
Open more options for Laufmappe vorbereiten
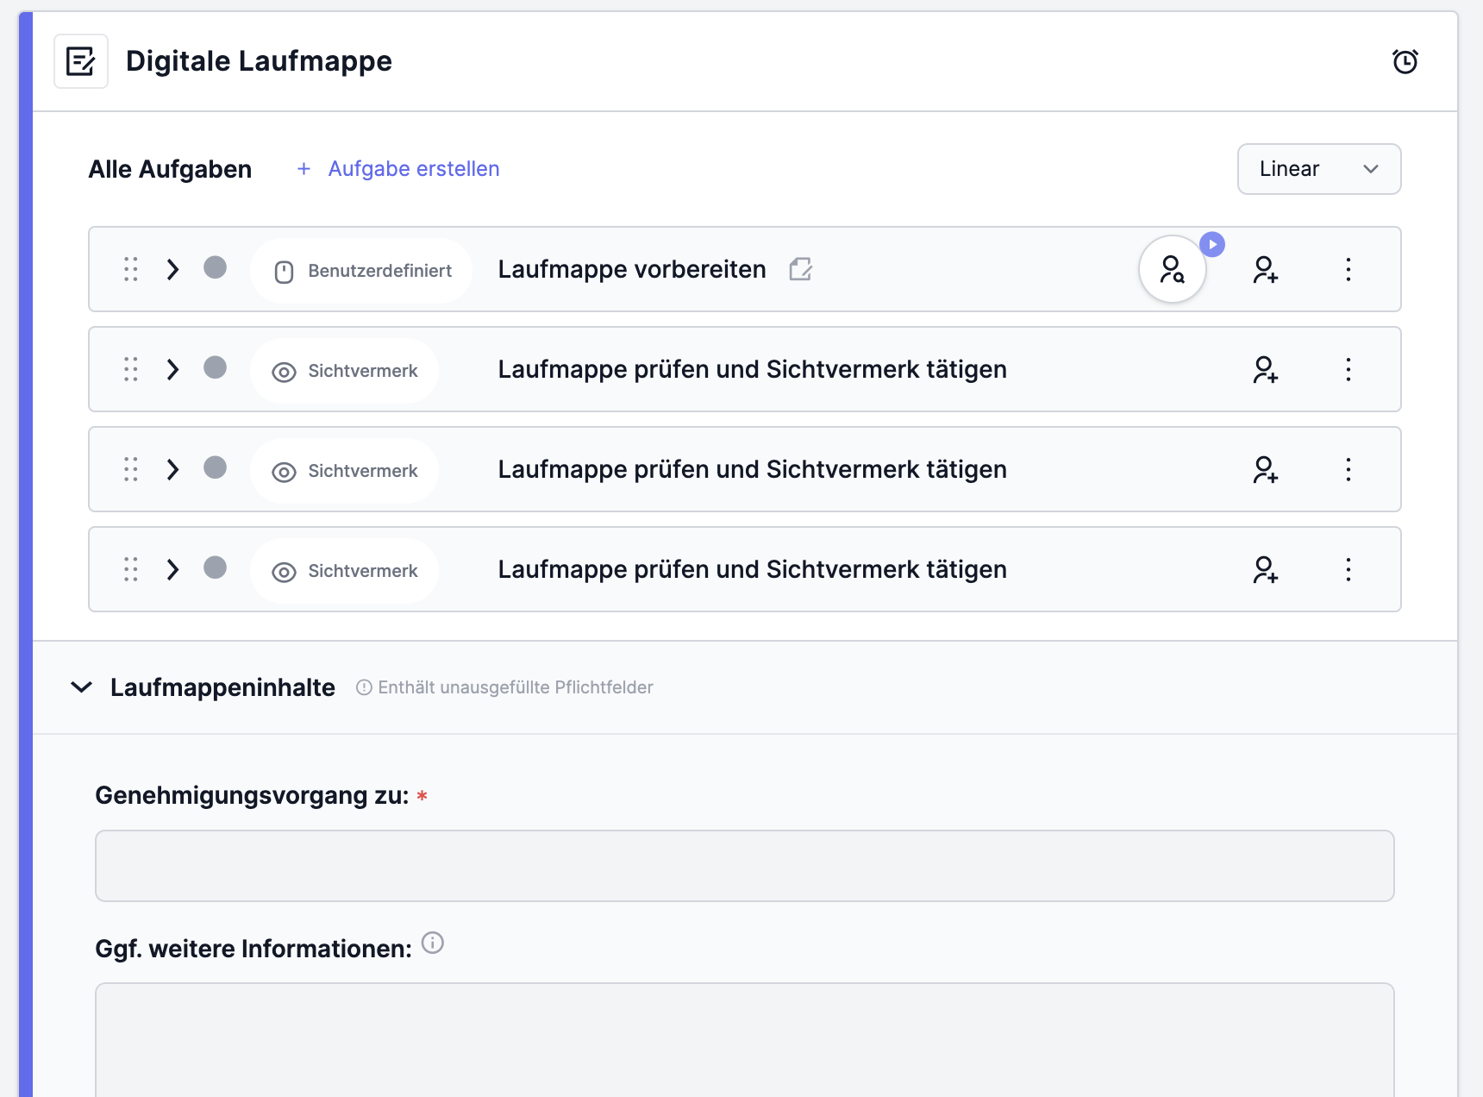point(1348,269)
